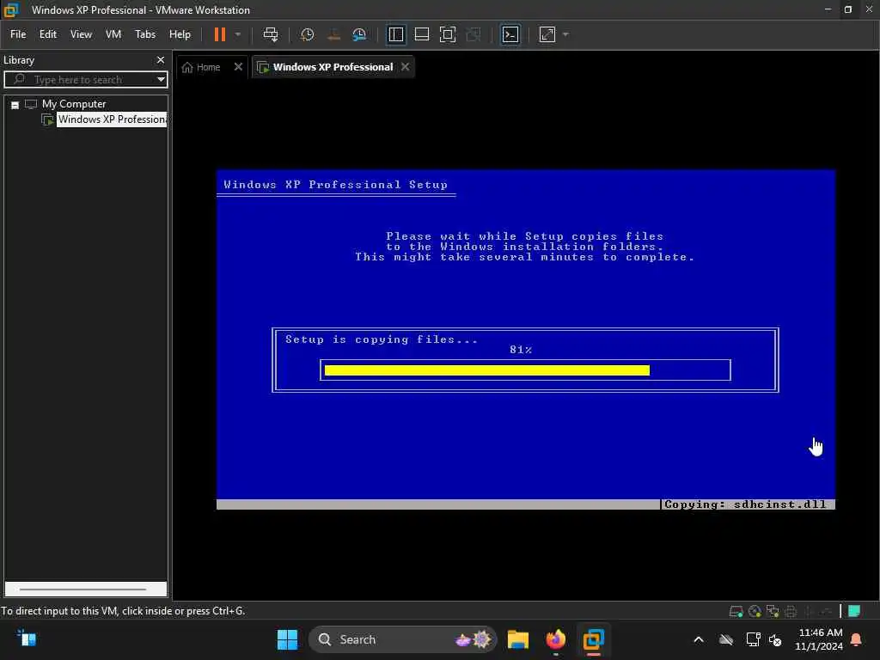Screen dimensions: 880x660
Task: Click the taskbar Search box
Action: point(402,639)
